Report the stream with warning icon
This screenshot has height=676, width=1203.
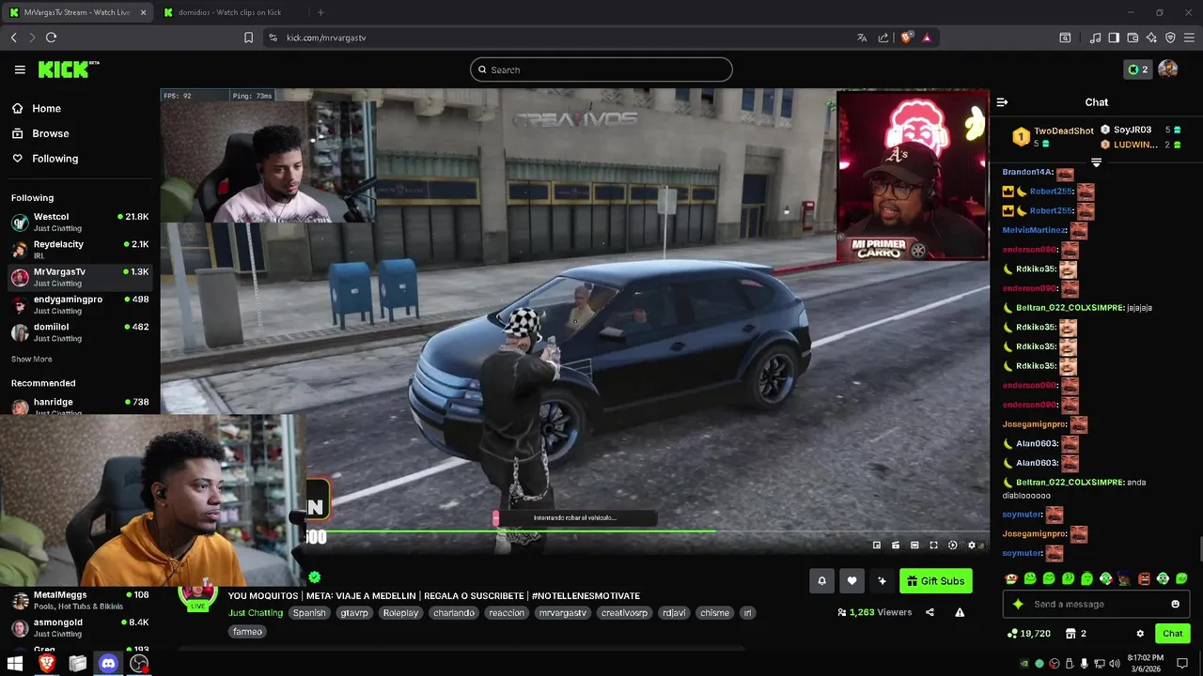point(960,612)
